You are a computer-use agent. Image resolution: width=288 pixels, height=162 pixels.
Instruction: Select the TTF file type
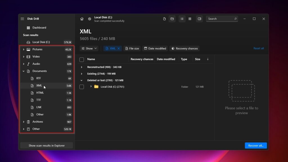(x=47, y=100)
